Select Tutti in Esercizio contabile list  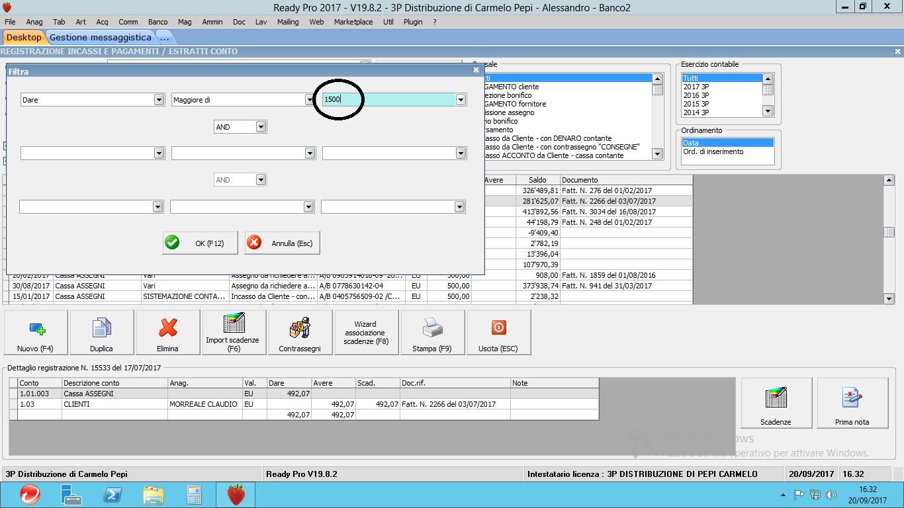point(721,78)
